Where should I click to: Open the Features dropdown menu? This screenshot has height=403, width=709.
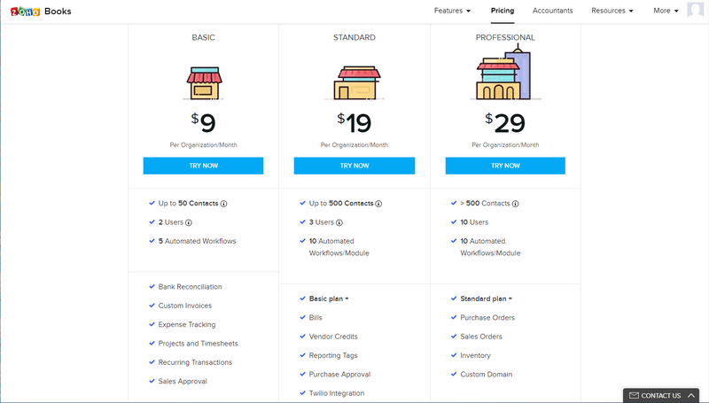click(x=452, y=11)
